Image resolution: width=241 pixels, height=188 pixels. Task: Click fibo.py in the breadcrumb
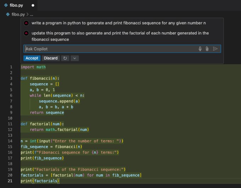coord(18,15)
